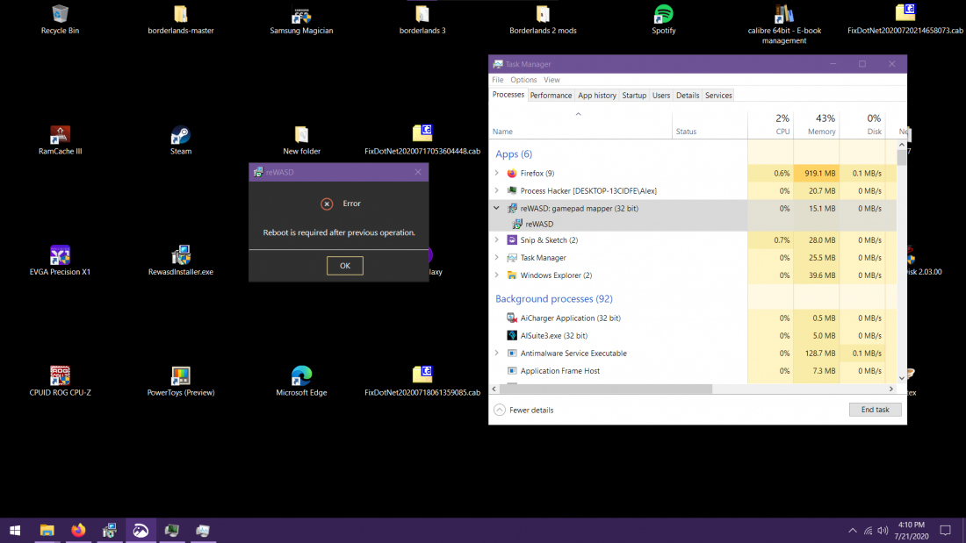Expand the Firefox process group
The width and height of the screenshot is (966, 543).
497,174
